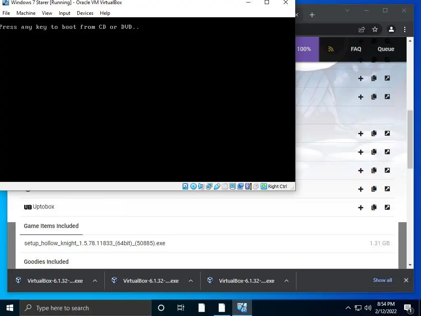
Task: Show hidden system tray icons chevron
Action: click(348, 308)
